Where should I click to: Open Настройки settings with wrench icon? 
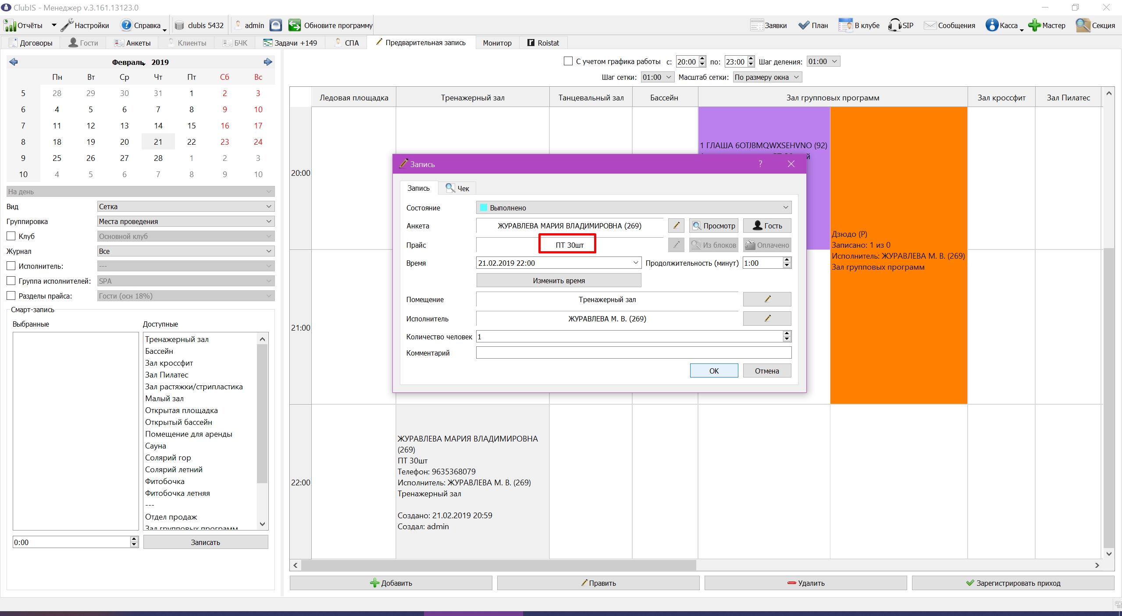click(67, 25)
